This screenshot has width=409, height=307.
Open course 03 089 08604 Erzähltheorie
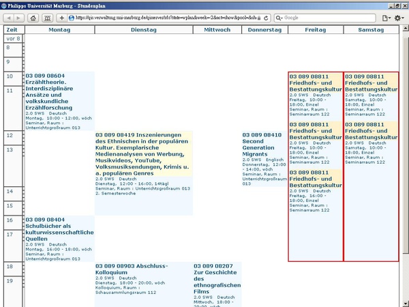point(49,91)
